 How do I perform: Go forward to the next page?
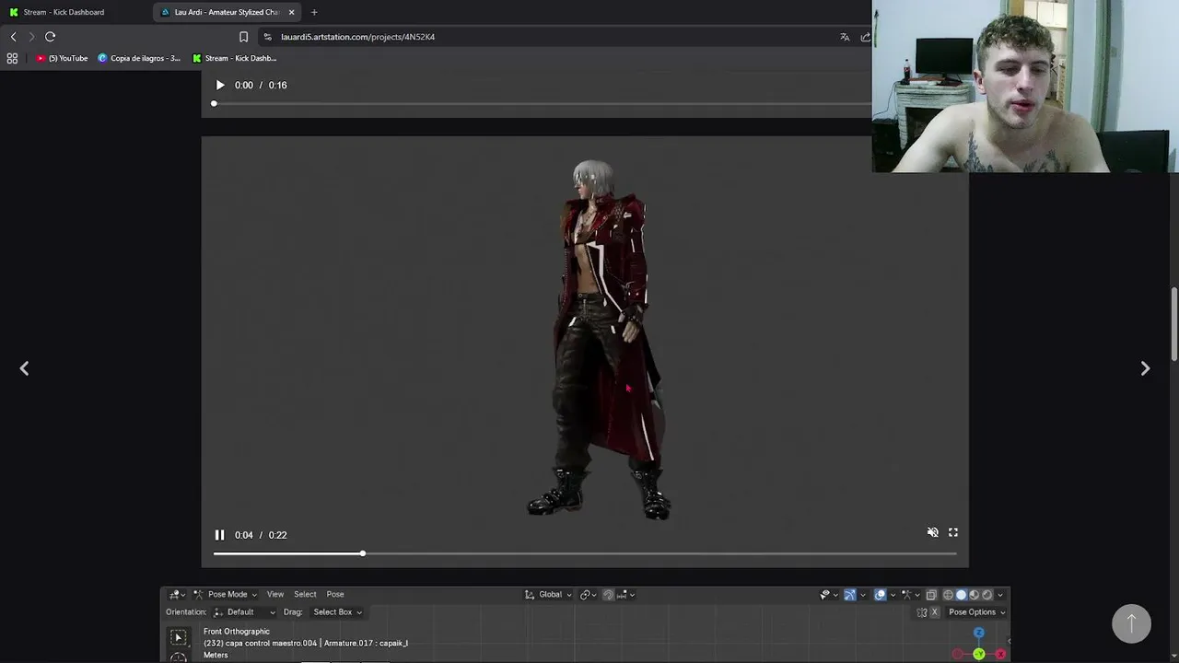(x=31, y=37)
